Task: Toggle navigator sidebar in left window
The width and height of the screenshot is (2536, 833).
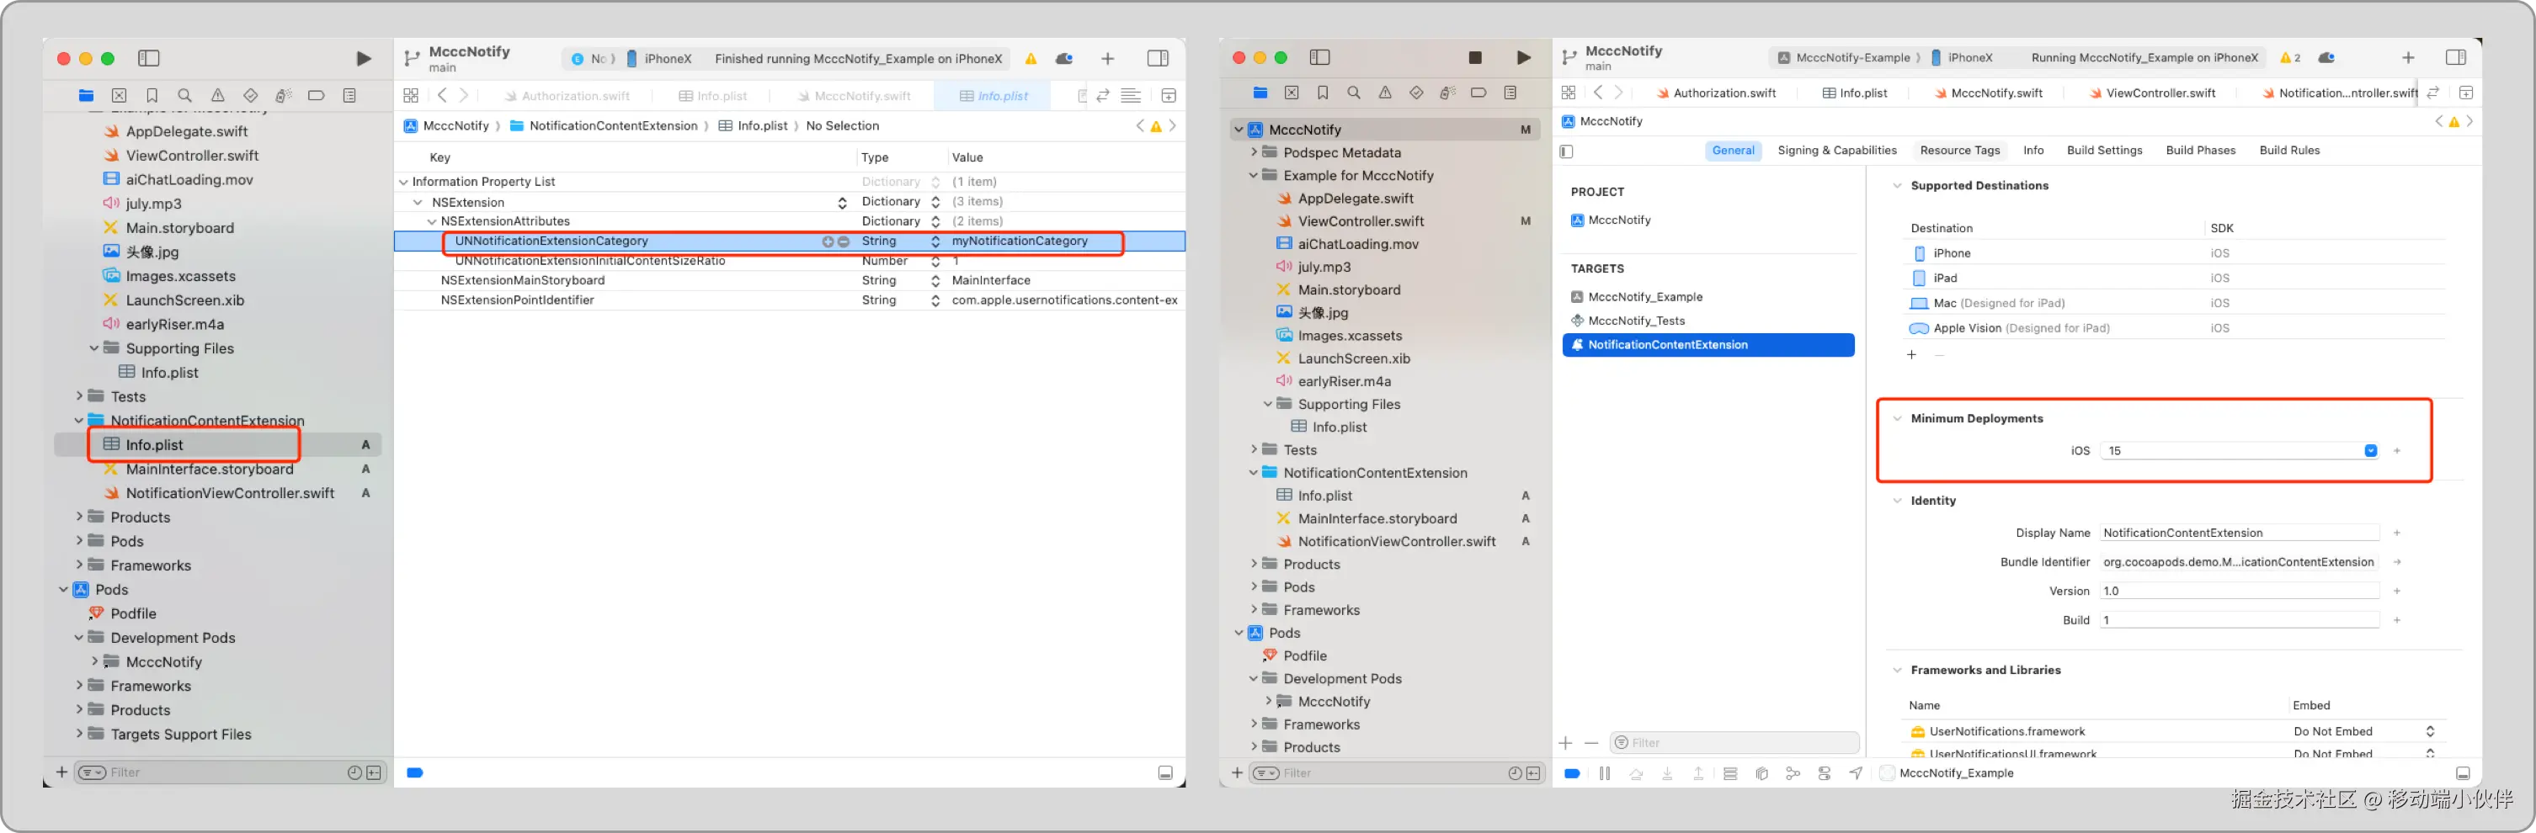Action: (x=149, y=59)
